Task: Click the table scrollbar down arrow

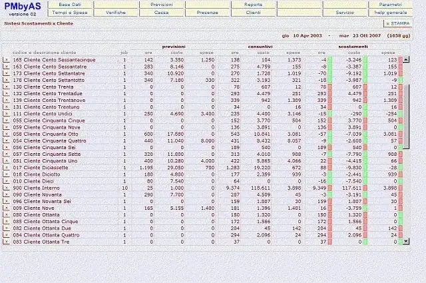Action: (406, 241)
